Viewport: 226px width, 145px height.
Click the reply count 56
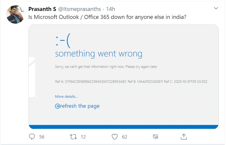tap(42, 137)
